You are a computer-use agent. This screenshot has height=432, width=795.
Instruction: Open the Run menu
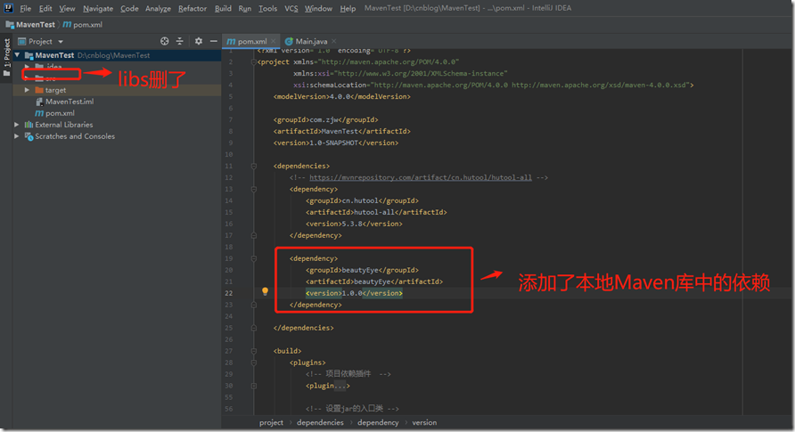point(245,8)
